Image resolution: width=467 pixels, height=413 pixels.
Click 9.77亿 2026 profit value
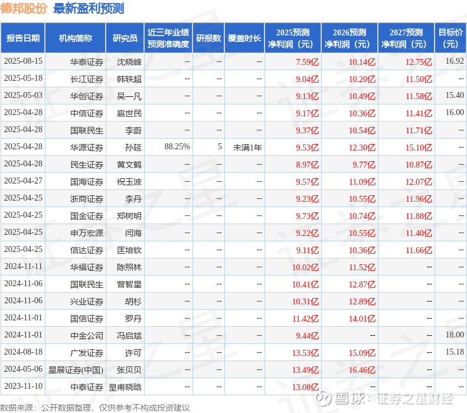pos(364,165)
